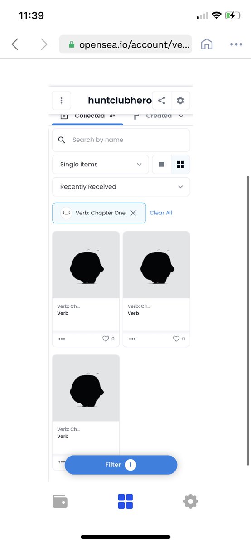Open the Recently Received sort dropdown
Image resolution: width=251 pixels, height=544 pixels.
(x=121, y=187)
